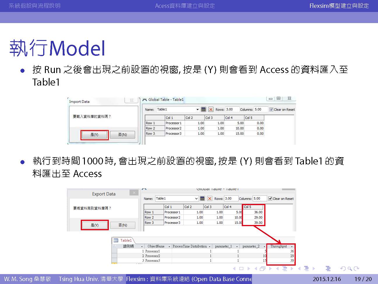
Task: Click the previous slide arrow in navigation bar
Action: (234, 269)
